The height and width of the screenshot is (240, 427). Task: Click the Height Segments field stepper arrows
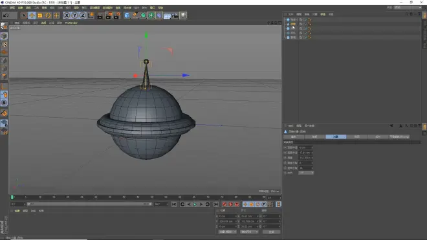coord(312,162)
